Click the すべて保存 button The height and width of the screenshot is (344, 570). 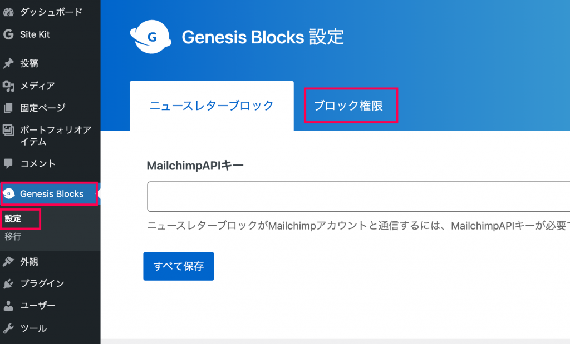pos(179,266)
